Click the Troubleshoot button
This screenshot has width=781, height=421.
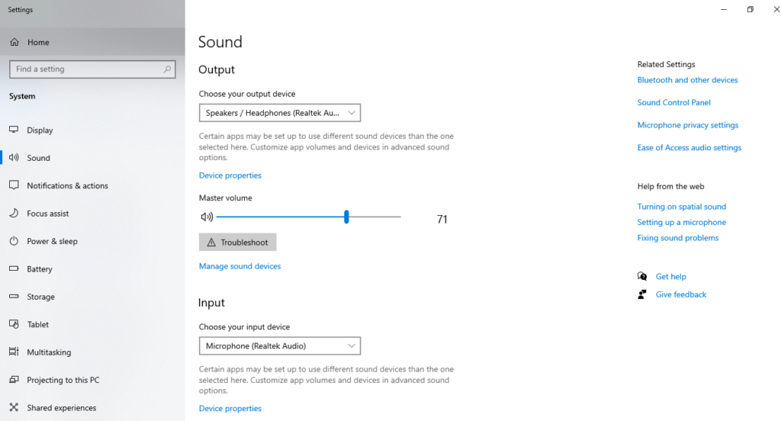(x=238, y=242)
